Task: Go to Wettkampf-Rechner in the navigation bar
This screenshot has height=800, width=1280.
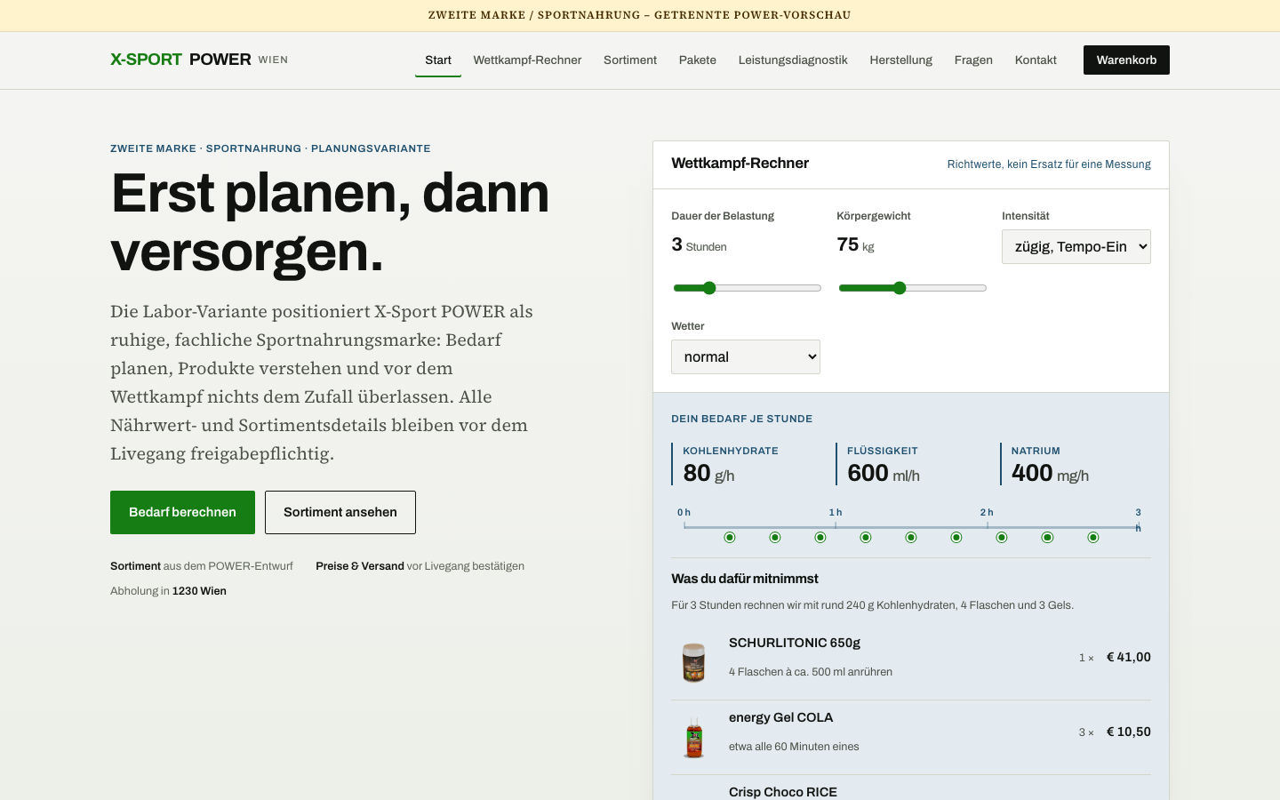Action: tap(527, 60)
